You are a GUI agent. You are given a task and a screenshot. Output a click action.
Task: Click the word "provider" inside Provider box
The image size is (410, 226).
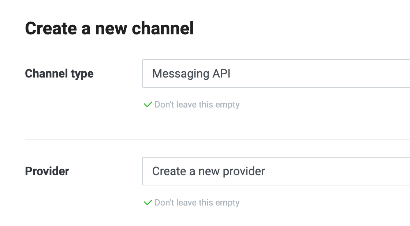coord(243,171)
